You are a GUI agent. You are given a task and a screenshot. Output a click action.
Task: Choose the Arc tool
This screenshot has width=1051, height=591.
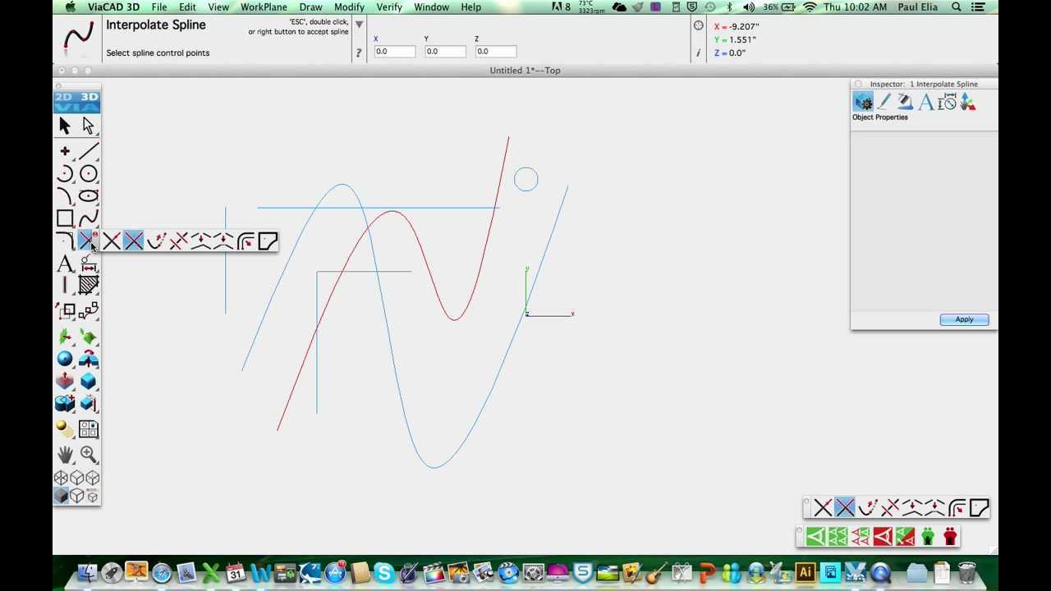(x=65, y=173)
